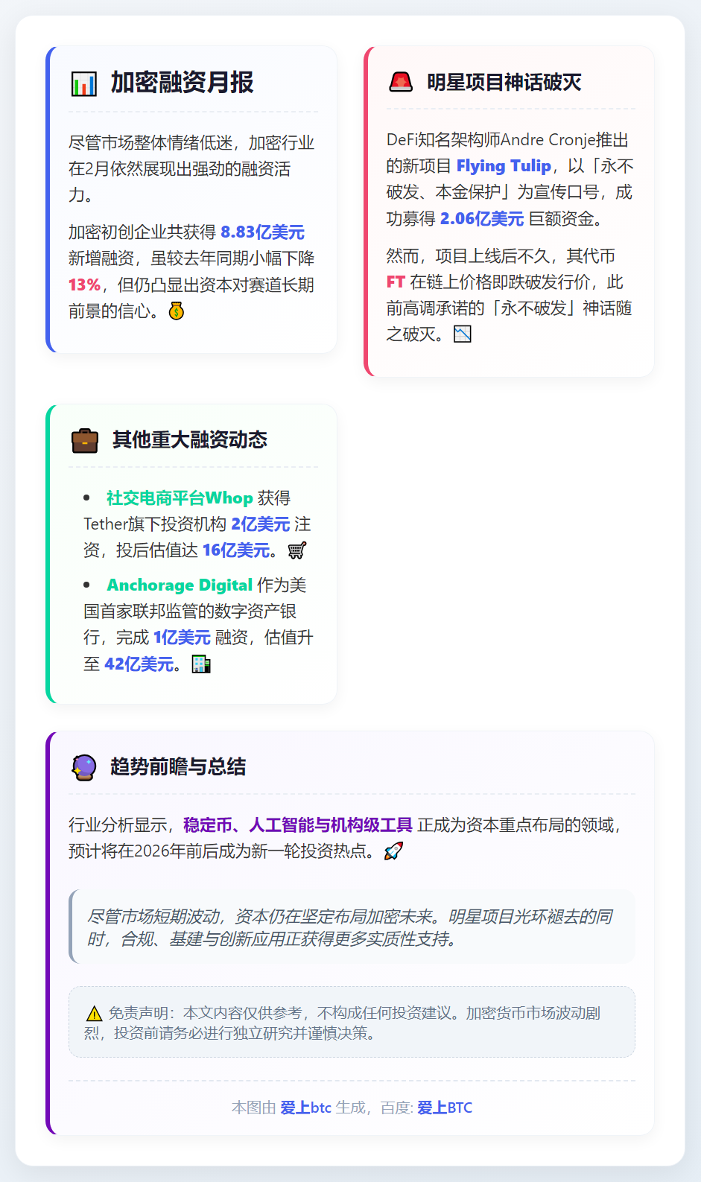Click the office building emoji after 42亿美元
Image resolution: width=701 pixels, height=1182 pixels.
pyautogui.click(x=201, y=664)
